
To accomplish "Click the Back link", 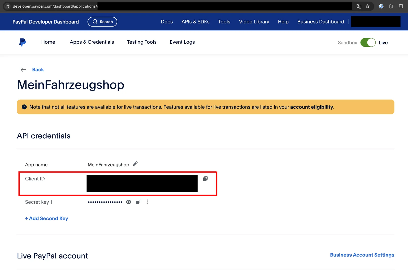I will (38, 70).
